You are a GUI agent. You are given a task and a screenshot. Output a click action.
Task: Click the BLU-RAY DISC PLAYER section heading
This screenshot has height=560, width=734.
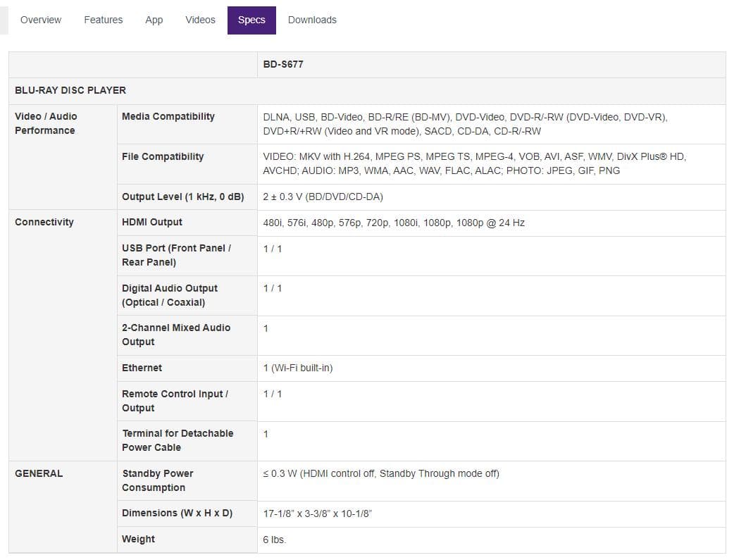(70, 90)
